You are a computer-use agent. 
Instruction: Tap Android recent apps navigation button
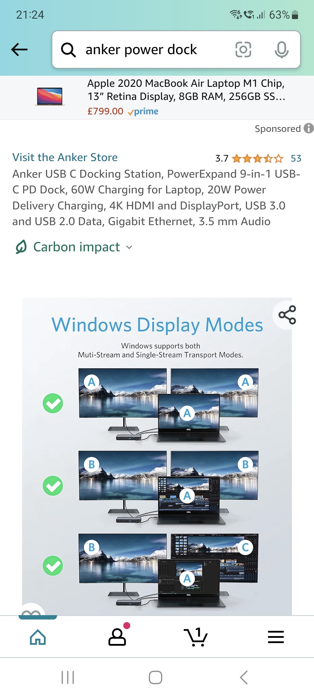68,677
